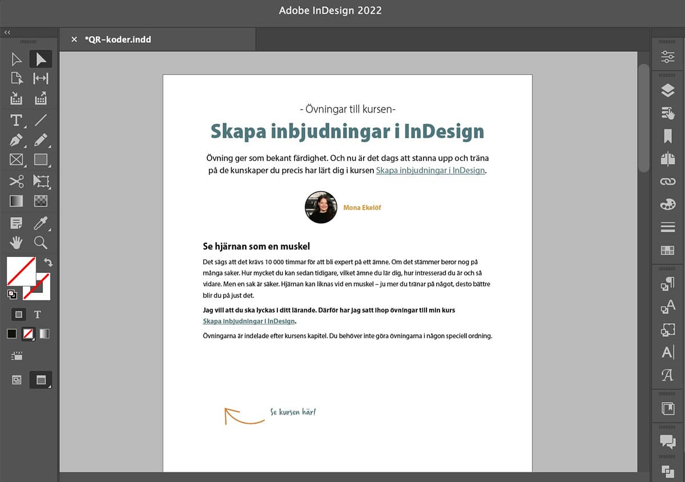
Task: Open the panel icon below Bookmarks
Action: click(x=667, y=159)
